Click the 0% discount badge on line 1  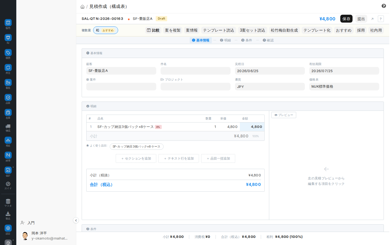pos(158,127)
